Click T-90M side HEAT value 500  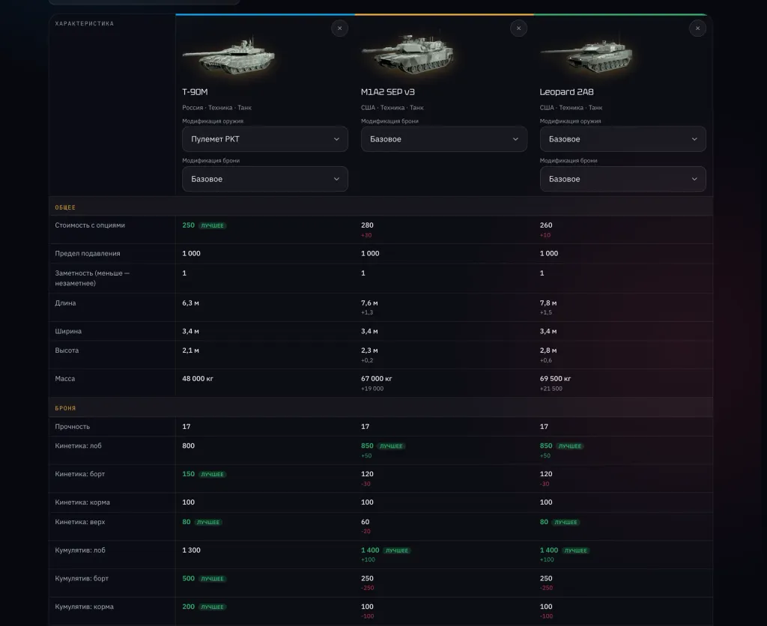tap(188, 578)
